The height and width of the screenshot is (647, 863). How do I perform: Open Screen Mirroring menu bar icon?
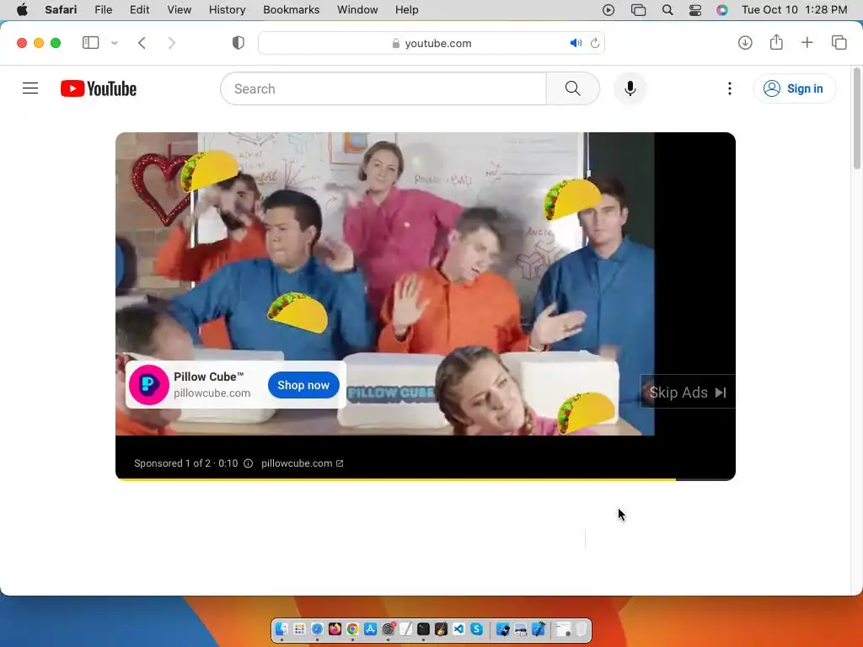(x=638, y=10)
